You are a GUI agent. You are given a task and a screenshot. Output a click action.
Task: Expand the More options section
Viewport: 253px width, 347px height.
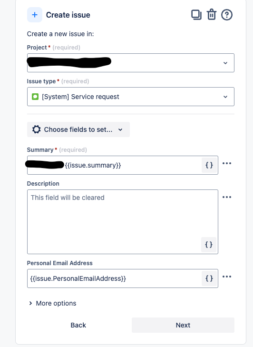(52, 303)
